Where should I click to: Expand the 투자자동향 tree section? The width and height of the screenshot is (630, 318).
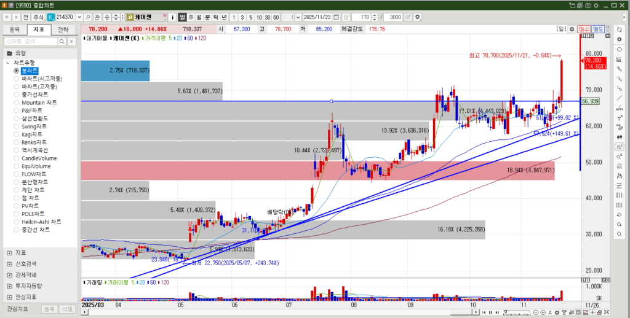click(x=9, y=285)
